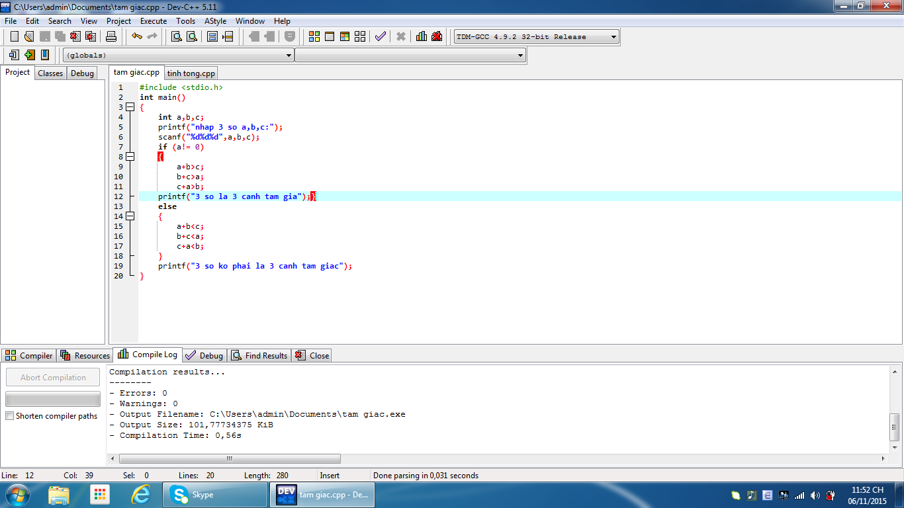Click the volume speaker tray icon

pyautogui.click(x=815, y=495)
